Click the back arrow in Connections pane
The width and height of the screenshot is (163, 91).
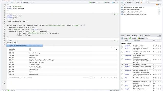tap(122, 2)
